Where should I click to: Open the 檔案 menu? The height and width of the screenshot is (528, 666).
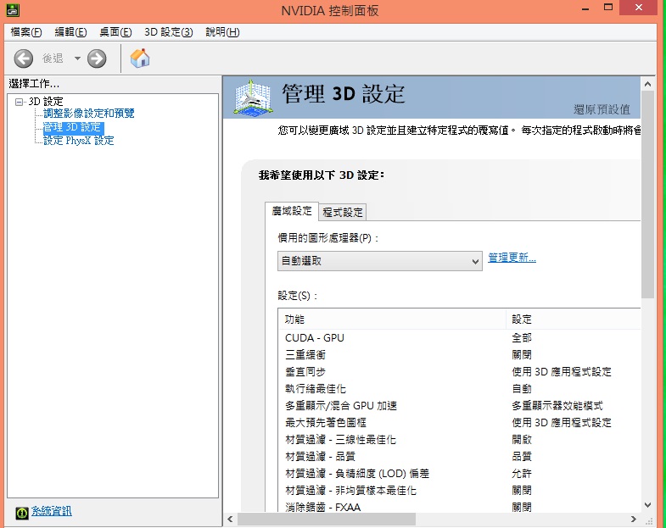[25, 32]
